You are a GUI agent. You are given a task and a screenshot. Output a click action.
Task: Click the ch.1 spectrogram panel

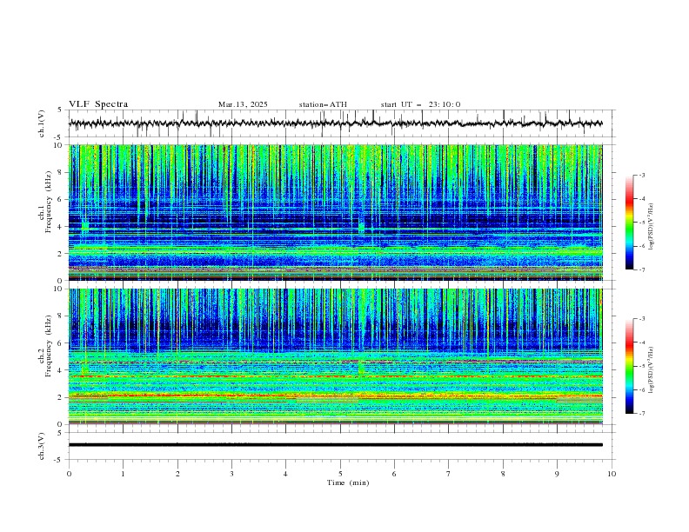point(336,212)
